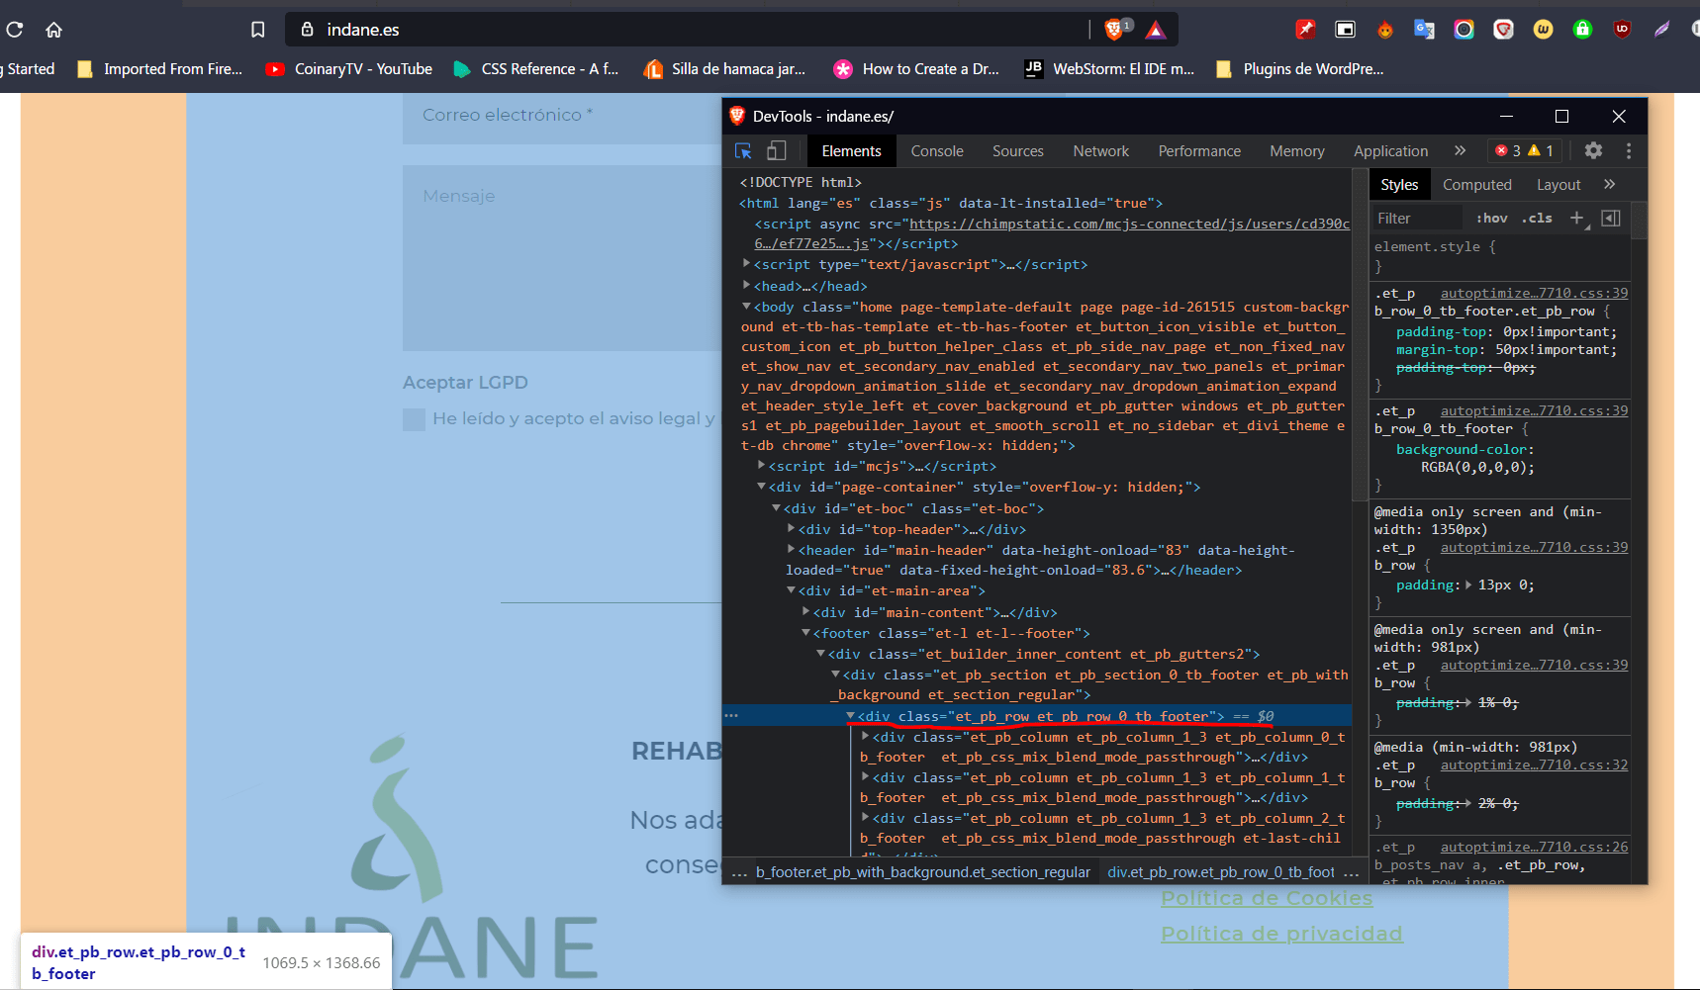Click breadcrumb div.et_pb_row.et_pb_row_0_tb_foot
1700x990 pixels.
(1220, 872)
